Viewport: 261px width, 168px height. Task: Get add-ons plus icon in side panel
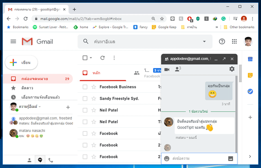250,118
